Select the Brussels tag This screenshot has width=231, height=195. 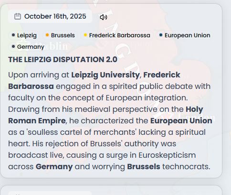tap(60, 35)
